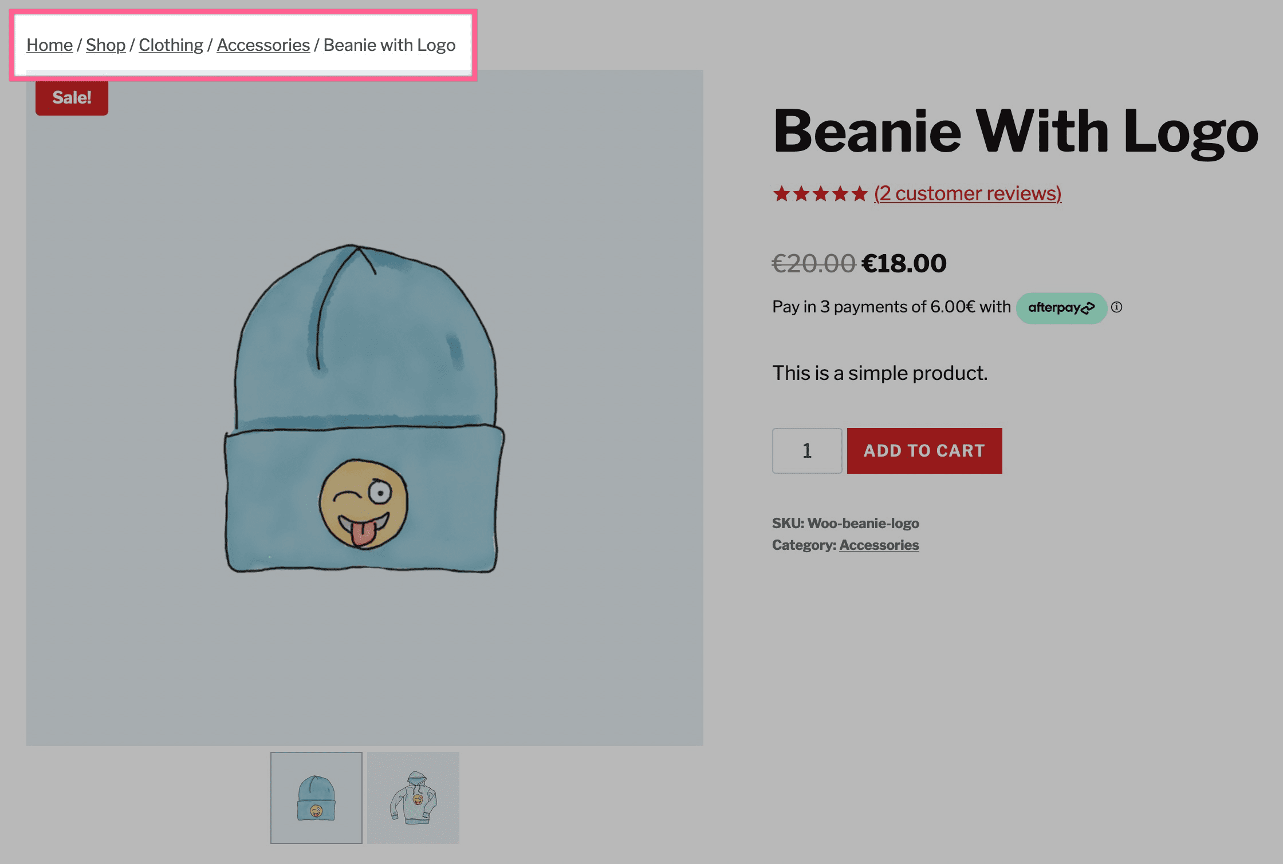1283x864 pixels.
Task: Open the 2 customer reviews link
Action: [x=967, y=193]
